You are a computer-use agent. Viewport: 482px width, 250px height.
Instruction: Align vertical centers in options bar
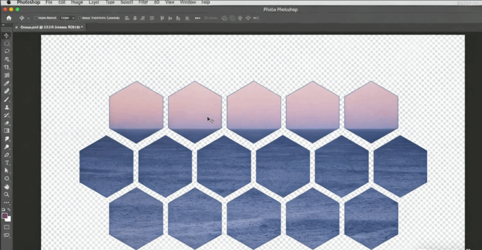(170, 18)
